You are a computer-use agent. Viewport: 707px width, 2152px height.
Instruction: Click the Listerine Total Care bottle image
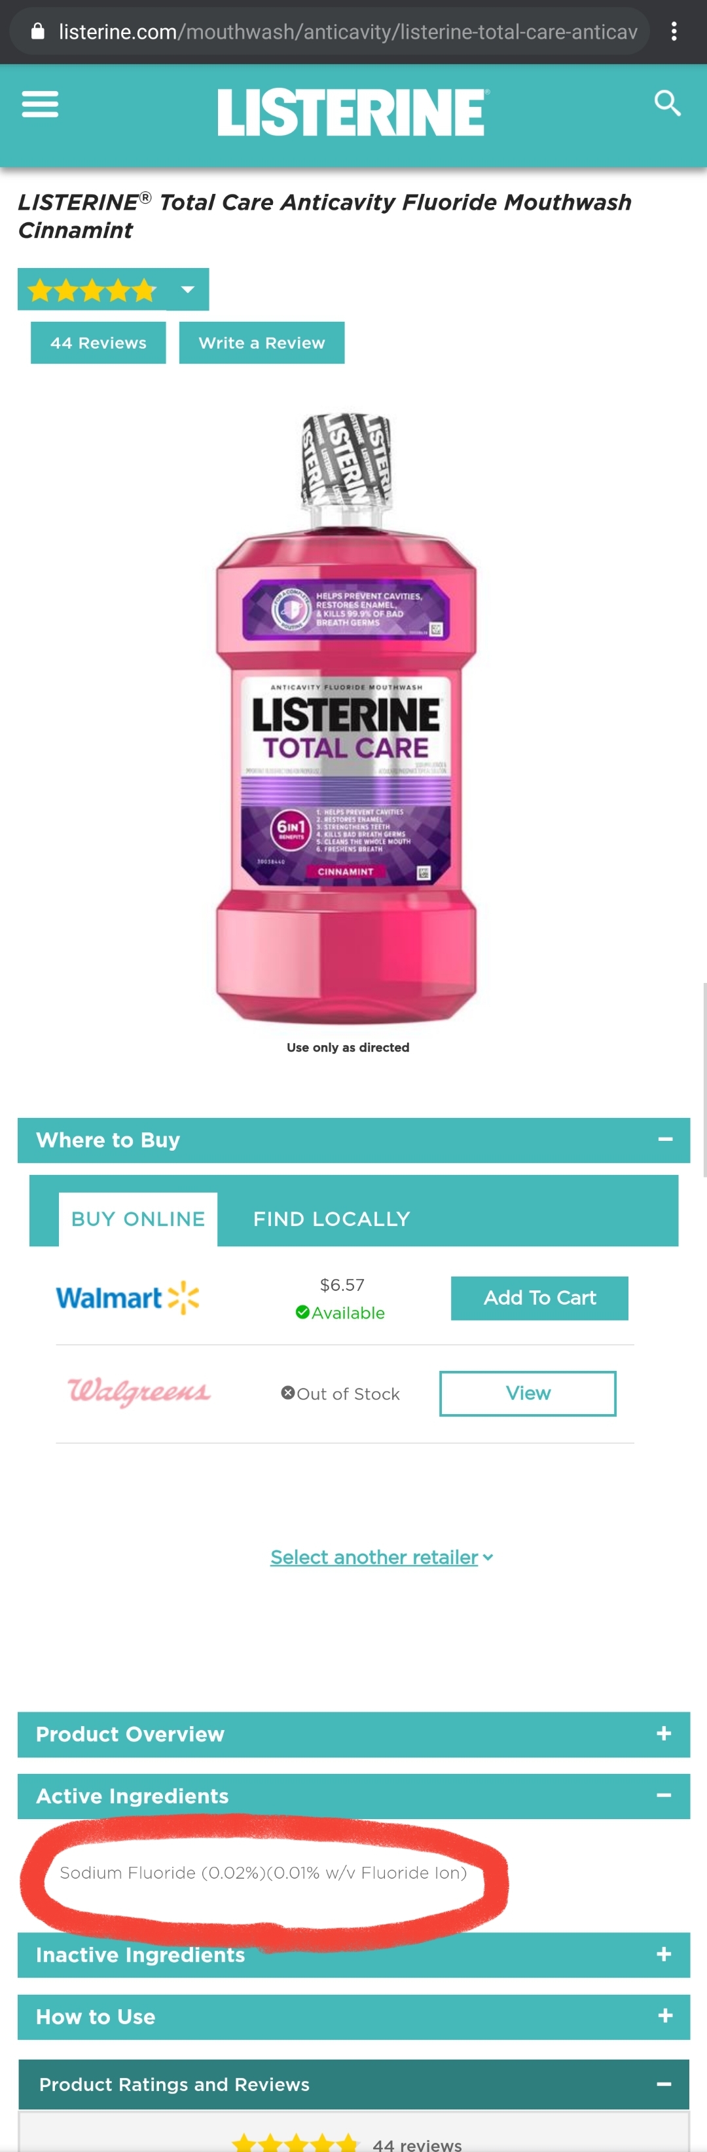pyautogui.click(x=346, y=718)
